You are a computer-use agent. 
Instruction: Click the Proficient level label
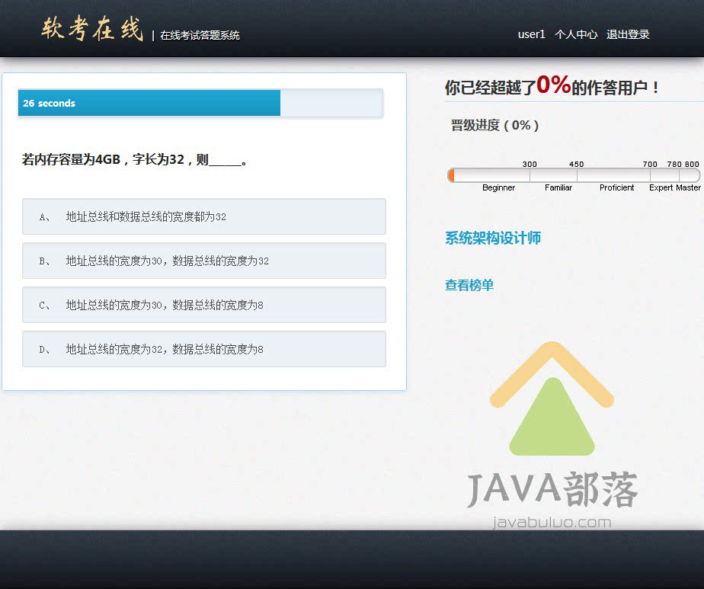616,187
